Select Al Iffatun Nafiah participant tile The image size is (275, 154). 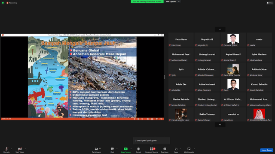click(233, 100)
